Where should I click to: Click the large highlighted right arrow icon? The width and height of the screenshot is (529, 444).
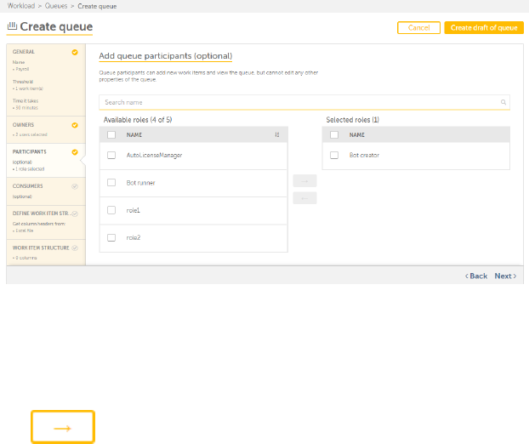coord(63,427)
